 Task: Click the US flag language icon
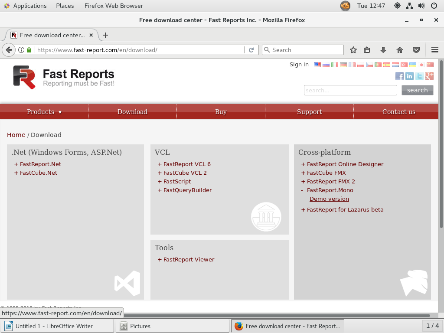317,65
